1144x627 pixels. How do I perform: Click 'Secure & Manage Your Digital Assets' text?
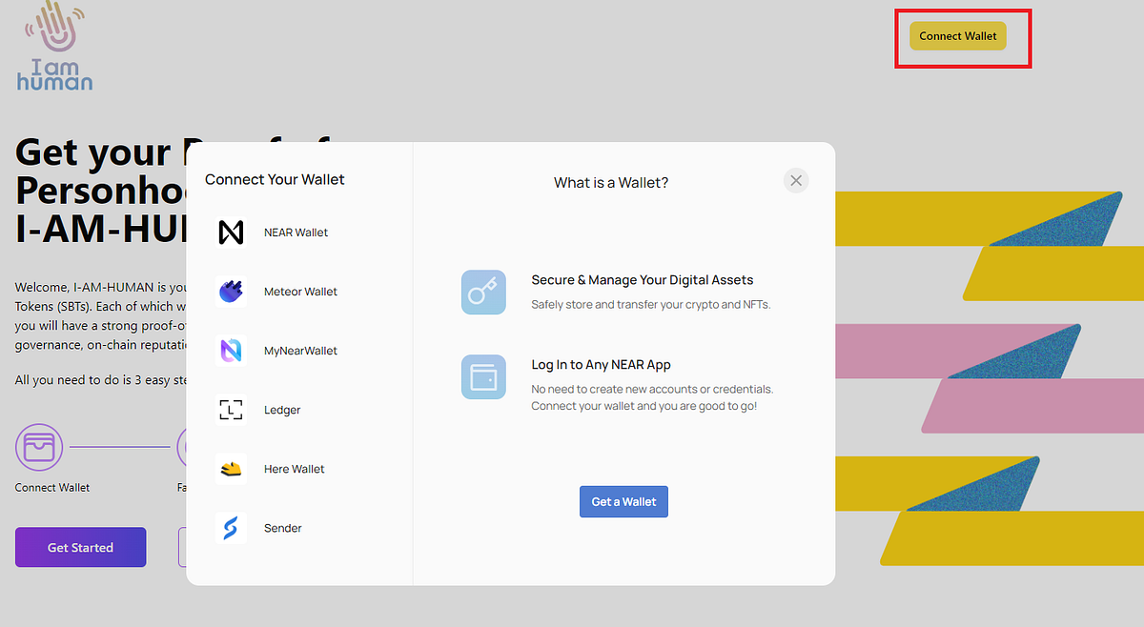coord(643,280)
